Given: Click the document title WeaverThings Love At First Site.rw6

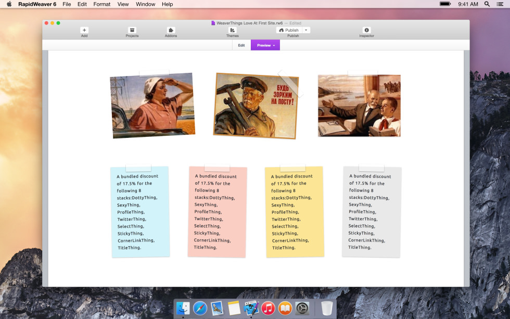Looking at the screenshot, I should tap(249, 23).
